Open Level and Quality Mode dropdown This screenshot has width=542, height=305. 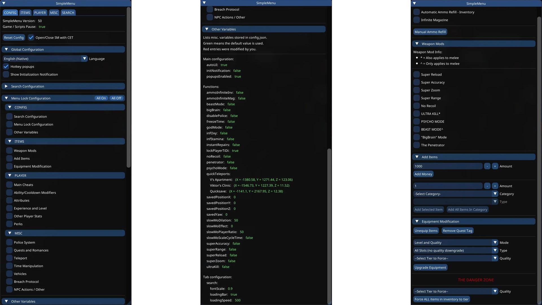coord(456,243)
